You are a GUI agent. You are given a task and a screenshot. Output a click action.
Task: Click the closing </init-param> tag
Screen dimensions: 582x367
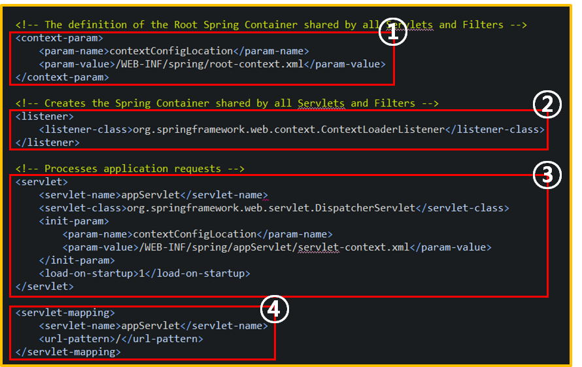pos(77,260)
